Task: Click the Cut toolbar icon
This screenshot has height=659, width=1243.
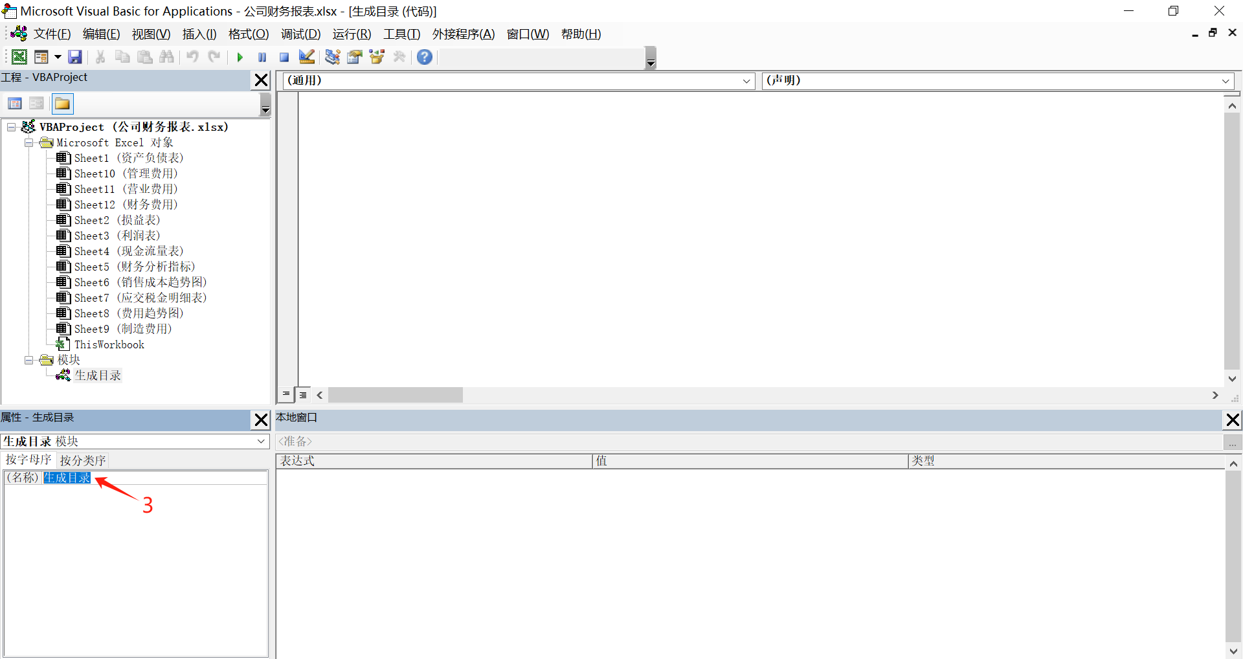Action: tap(100, 57)
